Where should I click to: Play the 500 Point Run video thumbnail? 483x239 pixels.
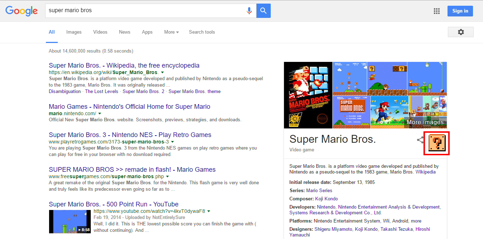[70, 221]
